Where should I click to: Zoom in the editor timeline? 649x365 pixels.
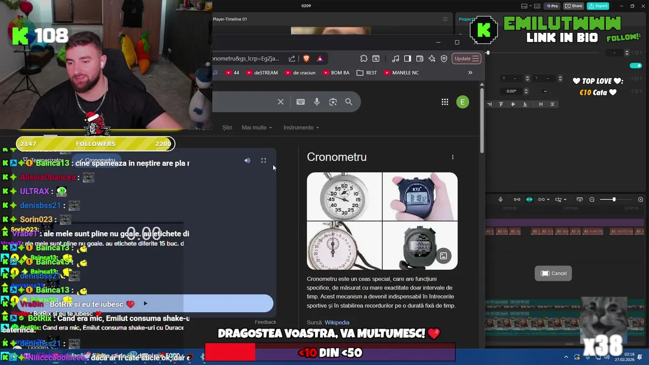click(x=640, y=200)
